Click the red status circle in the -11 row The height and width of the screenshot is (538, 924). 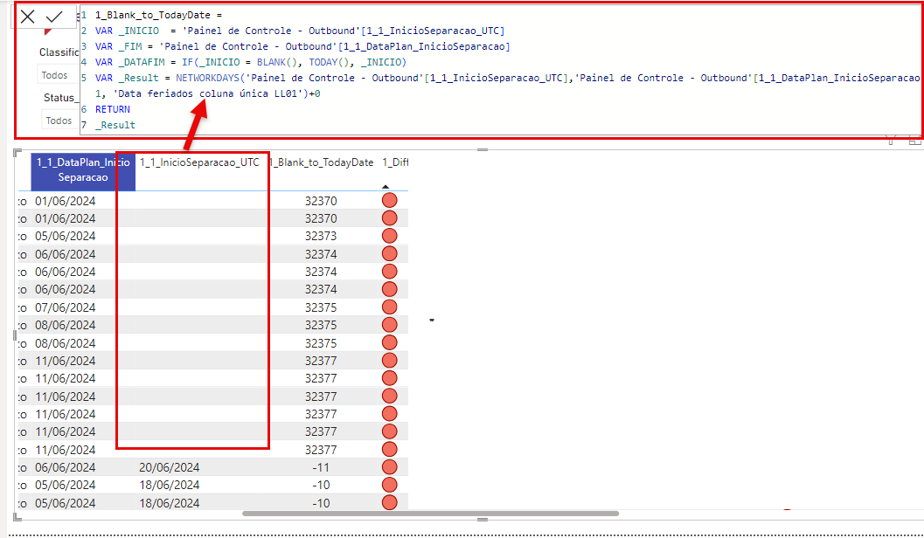(x=390, y=467)
